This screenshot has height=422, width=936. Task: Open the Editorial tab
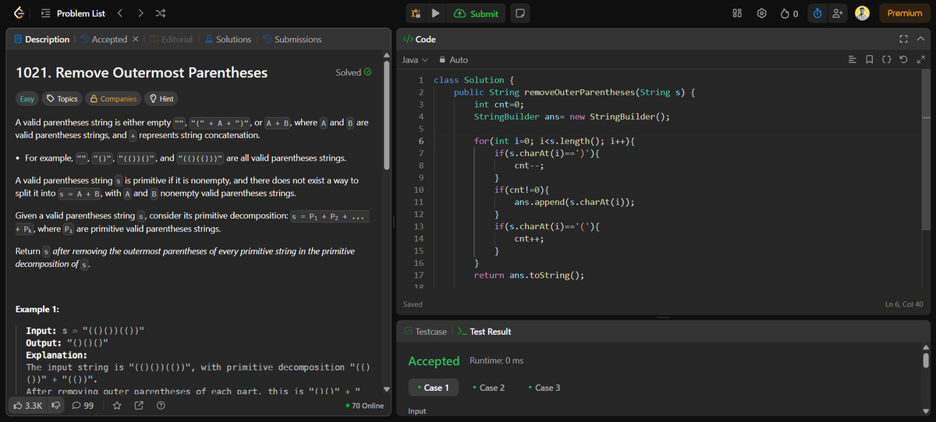171,39
